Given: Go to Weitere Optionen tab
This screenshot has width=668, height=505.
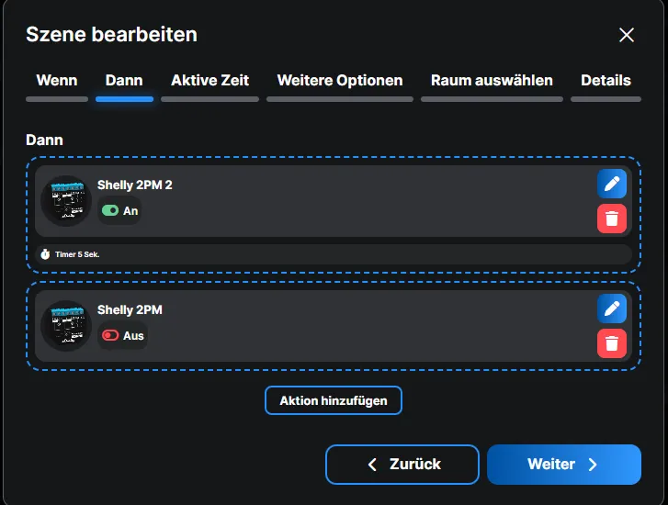Looking at the screenshot, I should [340, 81].
